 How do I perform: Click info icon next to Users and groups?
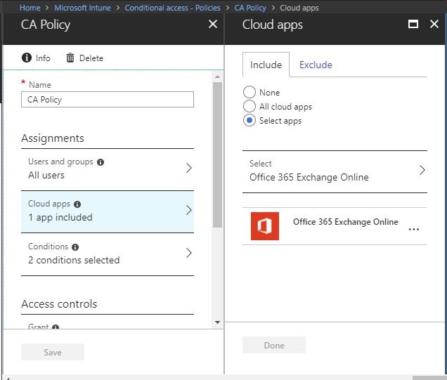click(x=101, y=162)
